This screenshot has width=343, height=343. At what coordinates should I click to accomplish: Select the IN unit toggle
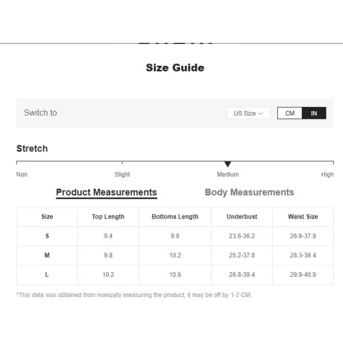point(314,113)
